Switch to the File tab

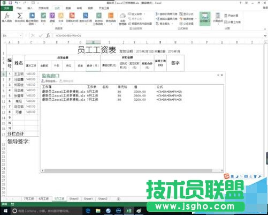tap(6, 8)
